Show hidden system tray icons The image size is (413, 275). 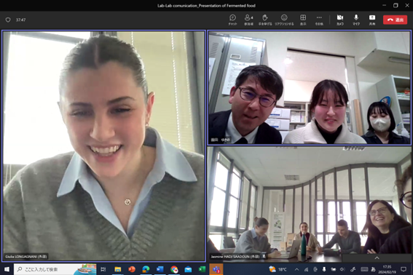coord(296,269)
